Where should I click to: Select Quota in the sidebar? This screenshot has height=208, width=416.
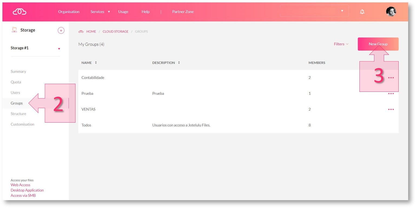[16, 82]
